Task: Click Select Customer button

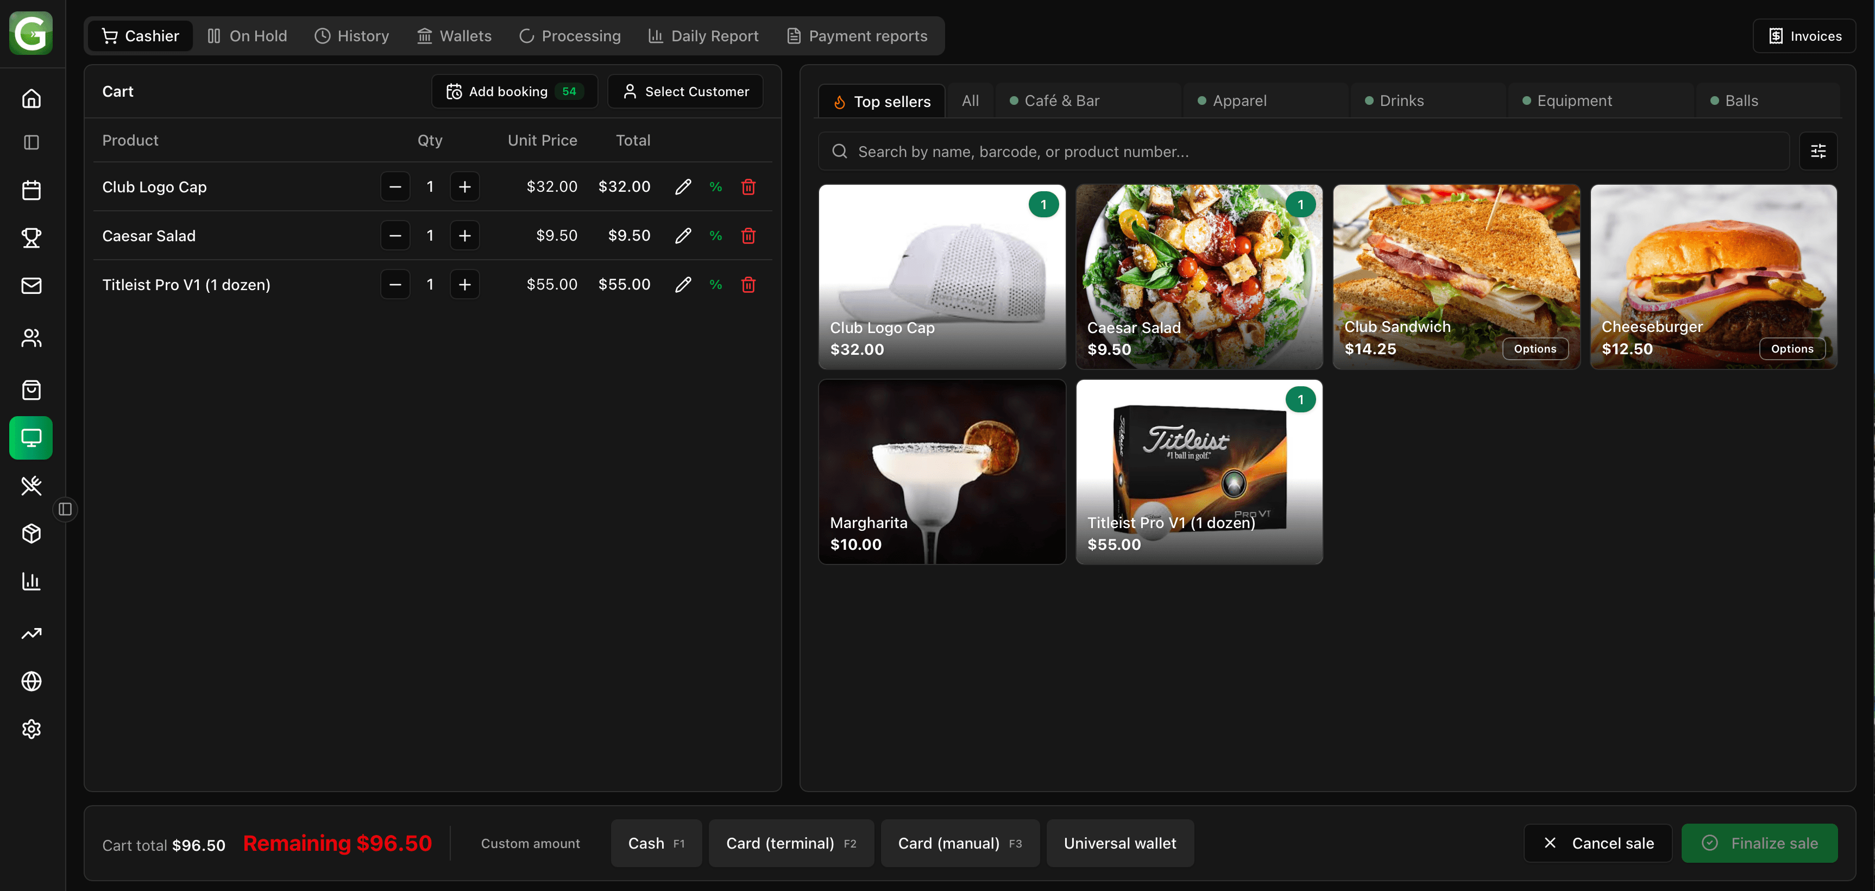Action: 685,92
